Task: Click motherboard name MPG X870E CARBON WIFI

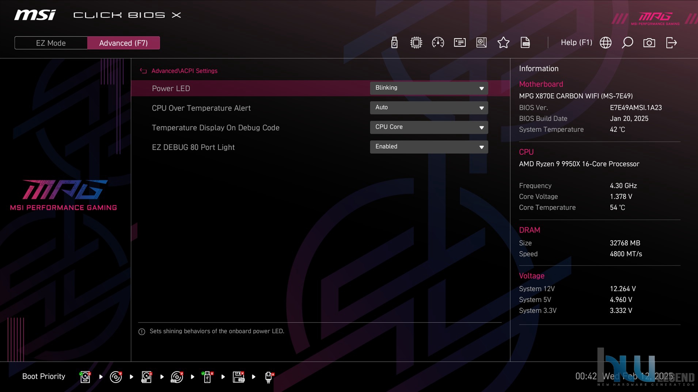Action: click(x=576, y=96)
